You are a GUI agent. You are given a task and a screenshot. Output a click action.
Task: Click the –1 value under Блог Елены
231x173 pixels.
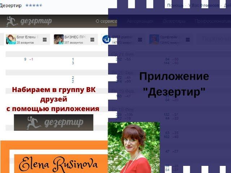31,59
